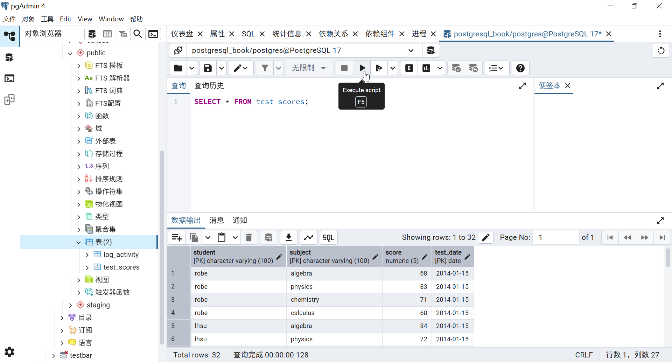Click the Open file folder icon

click(178, 68)
